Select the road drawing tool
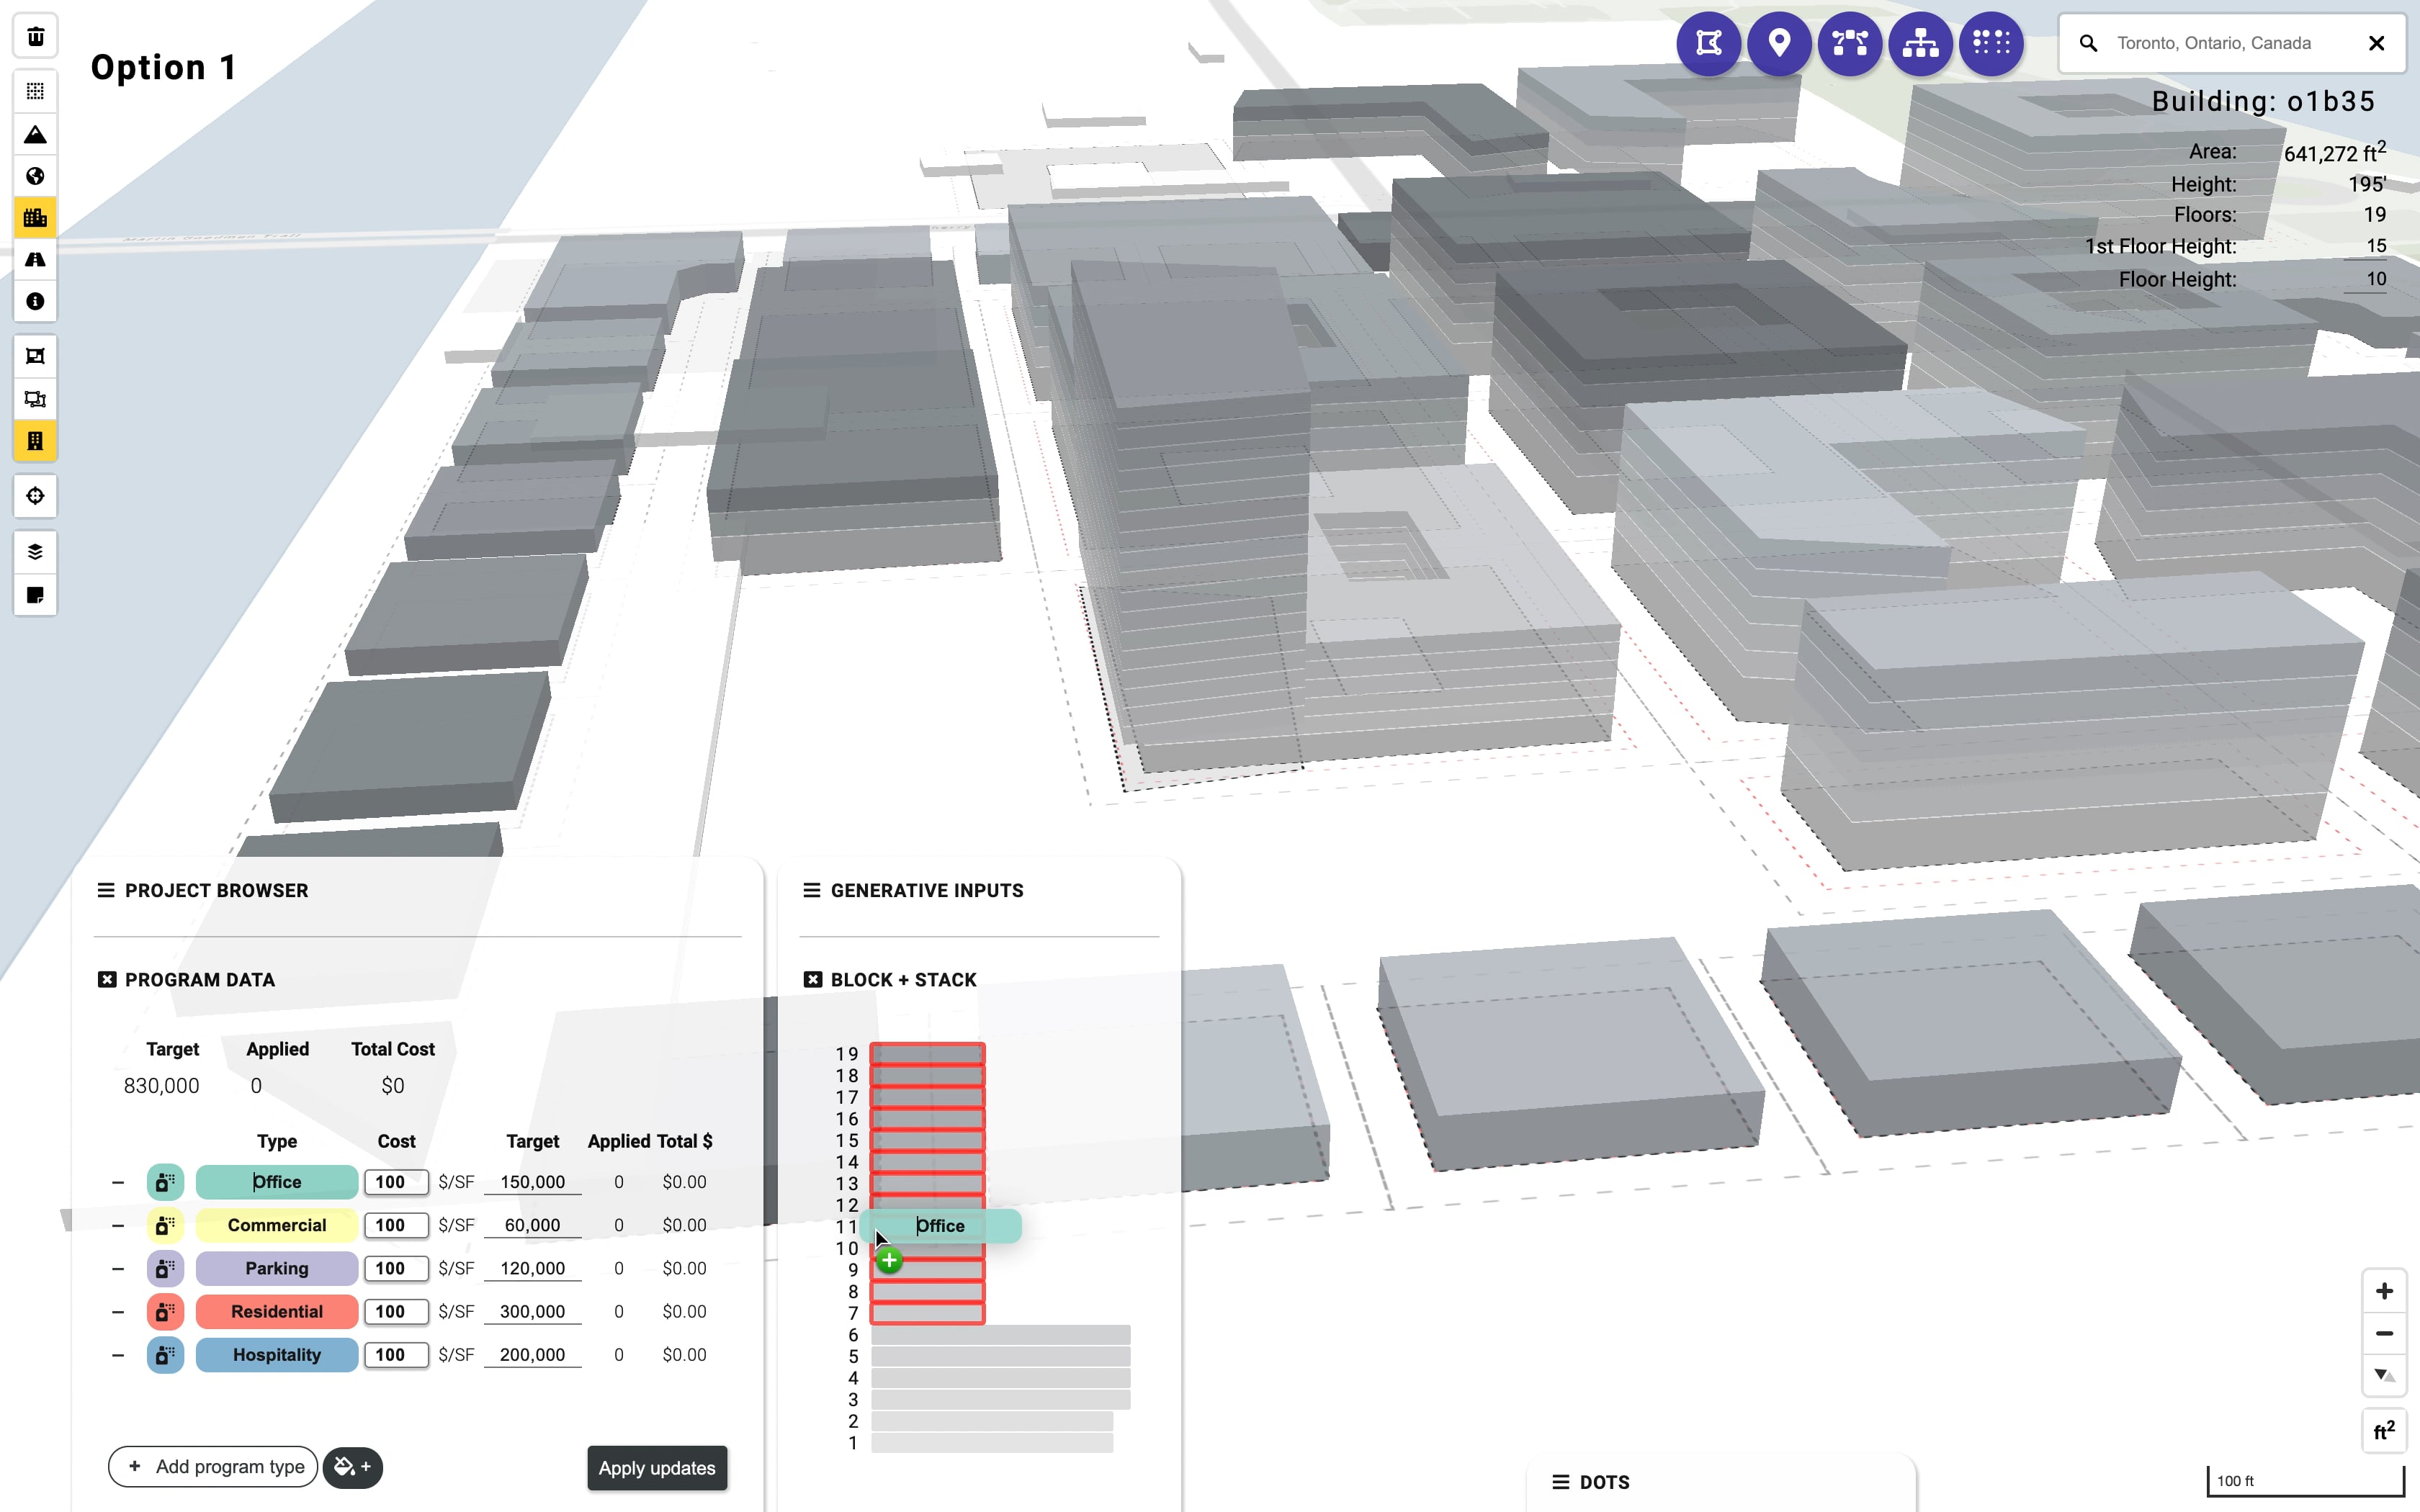2420x1512 pixels. click(36, 260)
